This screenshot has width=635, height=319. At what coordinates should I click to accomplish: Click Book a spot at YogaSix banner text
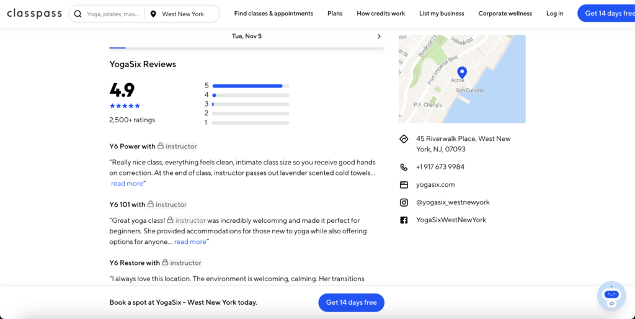(x=183, y=302)
